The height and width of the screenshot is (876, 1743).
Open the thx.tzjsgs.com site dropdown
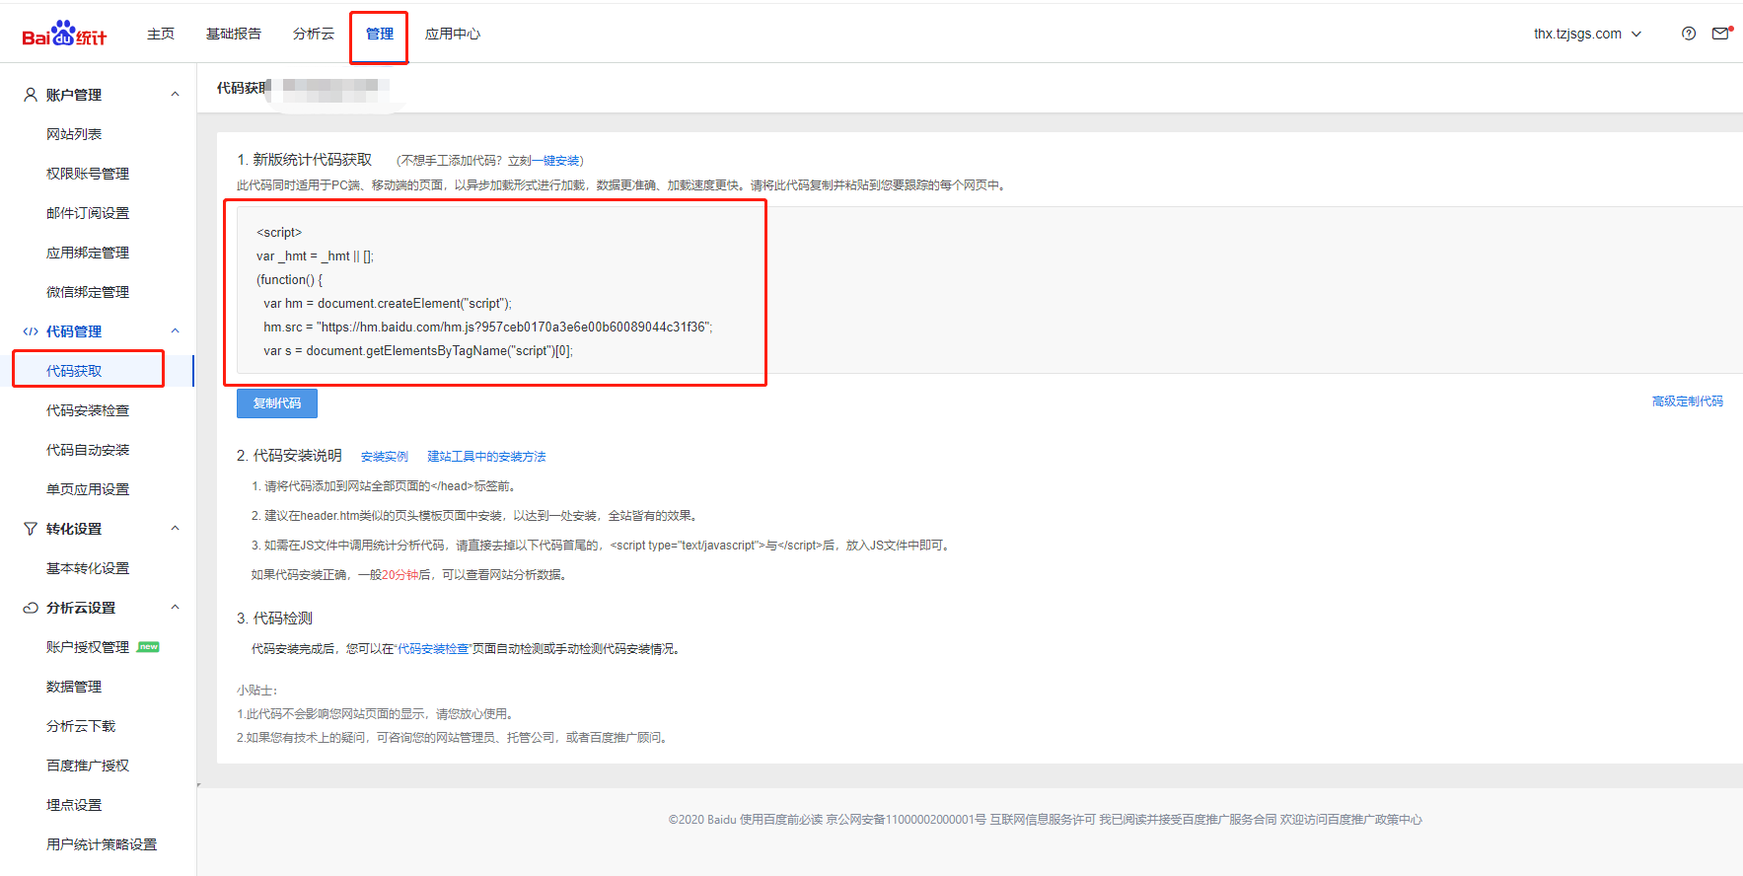[1587, 34]
